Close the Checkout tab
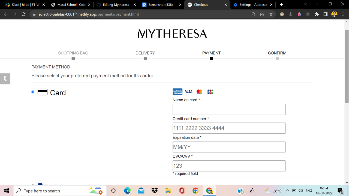This screenshot has height=196, width=349. pos(225,5)
